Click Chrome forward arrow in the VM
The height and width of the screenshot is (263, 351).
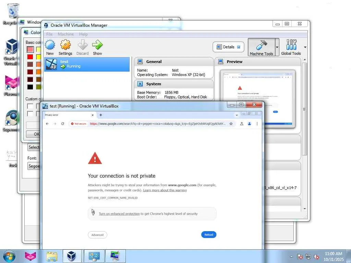point(55,124)
